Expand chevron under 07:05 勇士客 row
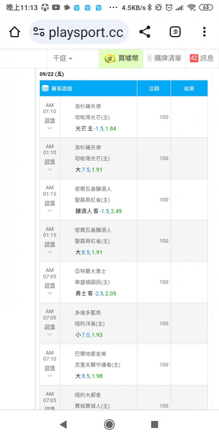 click(x=50, y=293)
